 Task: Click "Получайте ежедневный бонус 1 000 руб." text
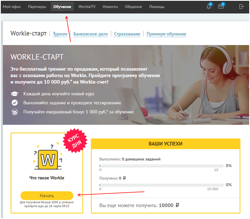(78, 112)
